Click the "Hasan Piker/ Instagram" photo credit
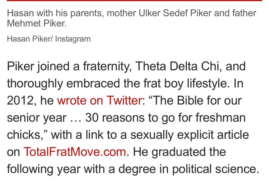The height and width of the screenshot is (194, 269). [49, 39]
